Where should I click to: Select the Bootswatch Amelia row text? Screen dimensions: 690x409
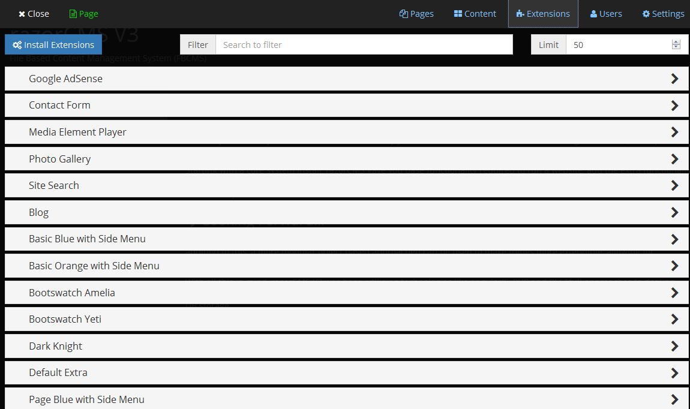pos(72,293)
